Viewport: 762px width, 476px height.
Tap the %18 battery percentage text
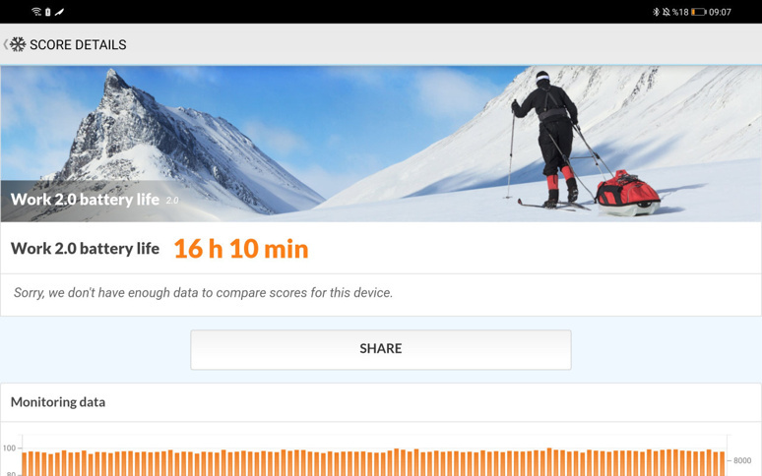(680, 12)
